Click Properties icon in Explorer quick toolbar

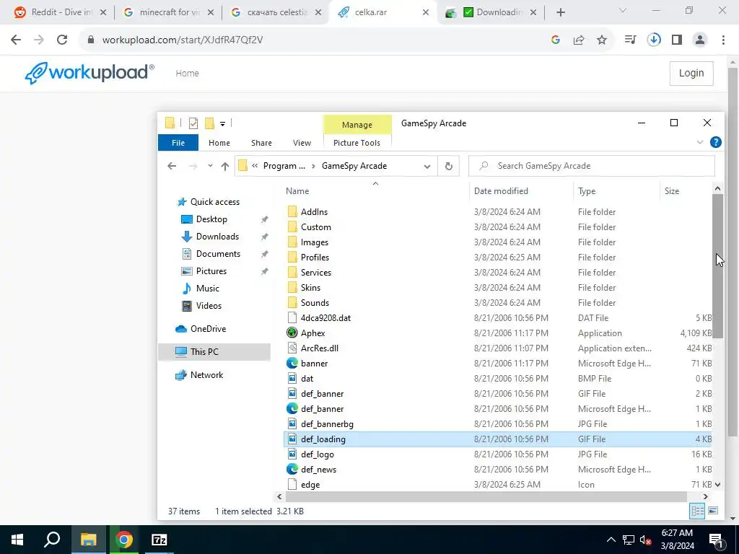pos(193,123)
